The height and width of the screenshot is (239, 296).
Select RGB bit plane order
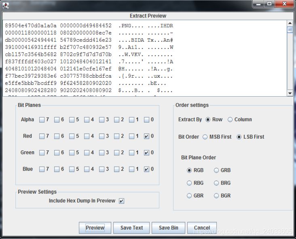point(189,170)
